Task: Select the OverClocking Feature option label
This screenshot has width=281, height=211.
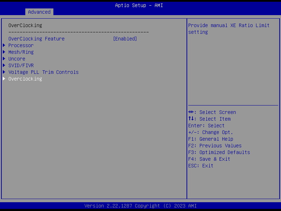Action: click(x=37, y=39)
